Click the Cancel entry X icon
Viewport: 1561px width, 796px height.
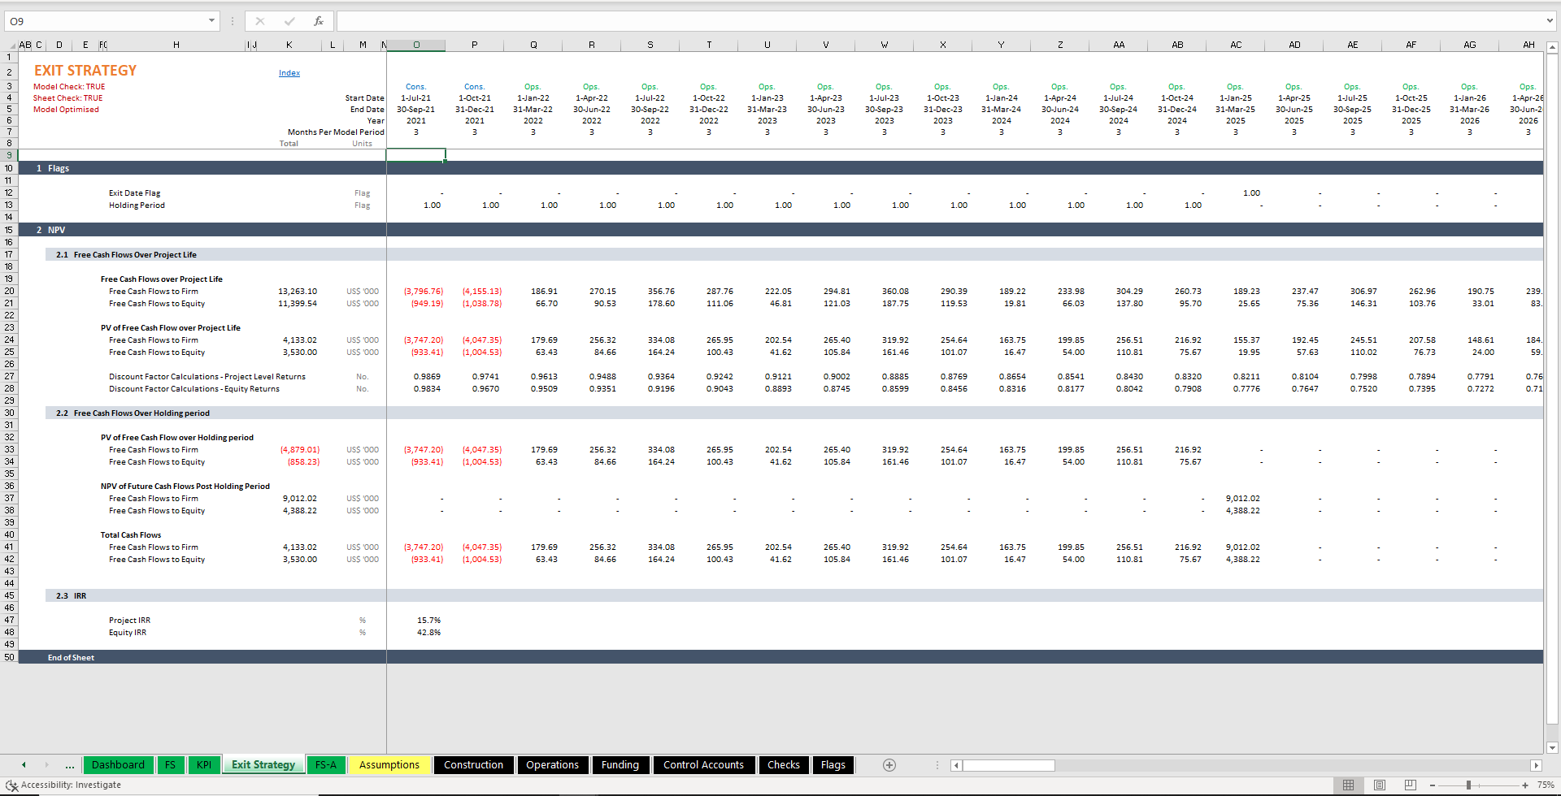[x=260, y=21]
